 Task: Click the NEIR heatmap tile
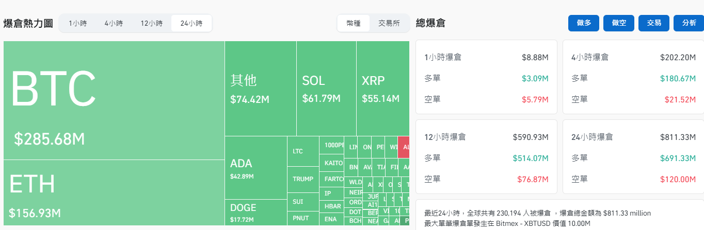tap(354, 192)
